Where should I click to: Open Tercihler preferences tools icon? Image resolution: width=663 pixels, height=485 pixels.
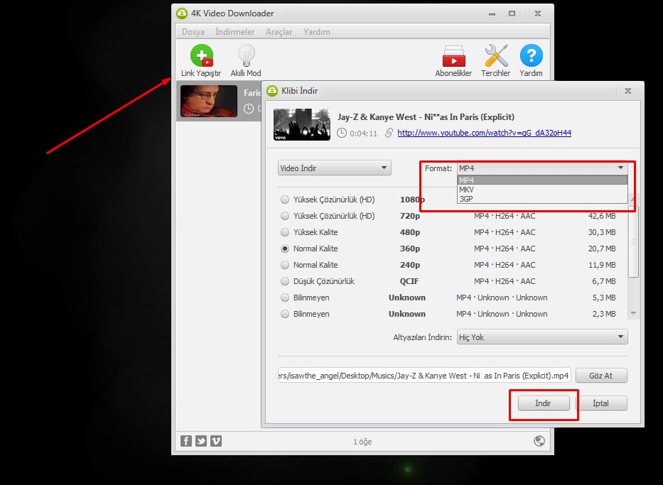(x=496, y=56)
